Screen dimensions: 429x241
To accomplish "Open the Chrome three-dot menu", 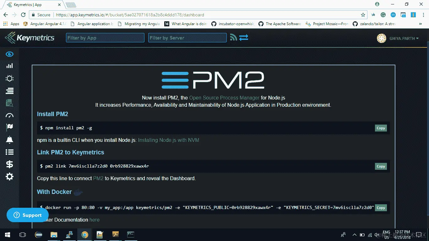I will coord(423,15).
